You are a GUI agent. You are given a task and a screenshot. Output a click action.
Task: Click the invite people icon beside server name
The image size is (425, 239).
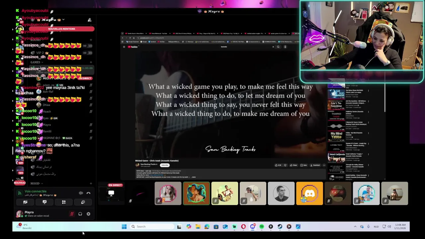pyautogui.click(x=89, y=20)
